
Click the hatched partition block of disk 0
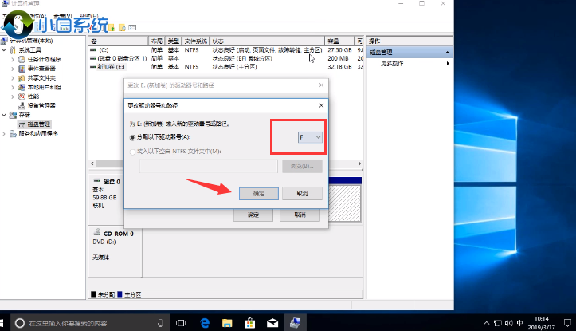[x=345, y=203]
